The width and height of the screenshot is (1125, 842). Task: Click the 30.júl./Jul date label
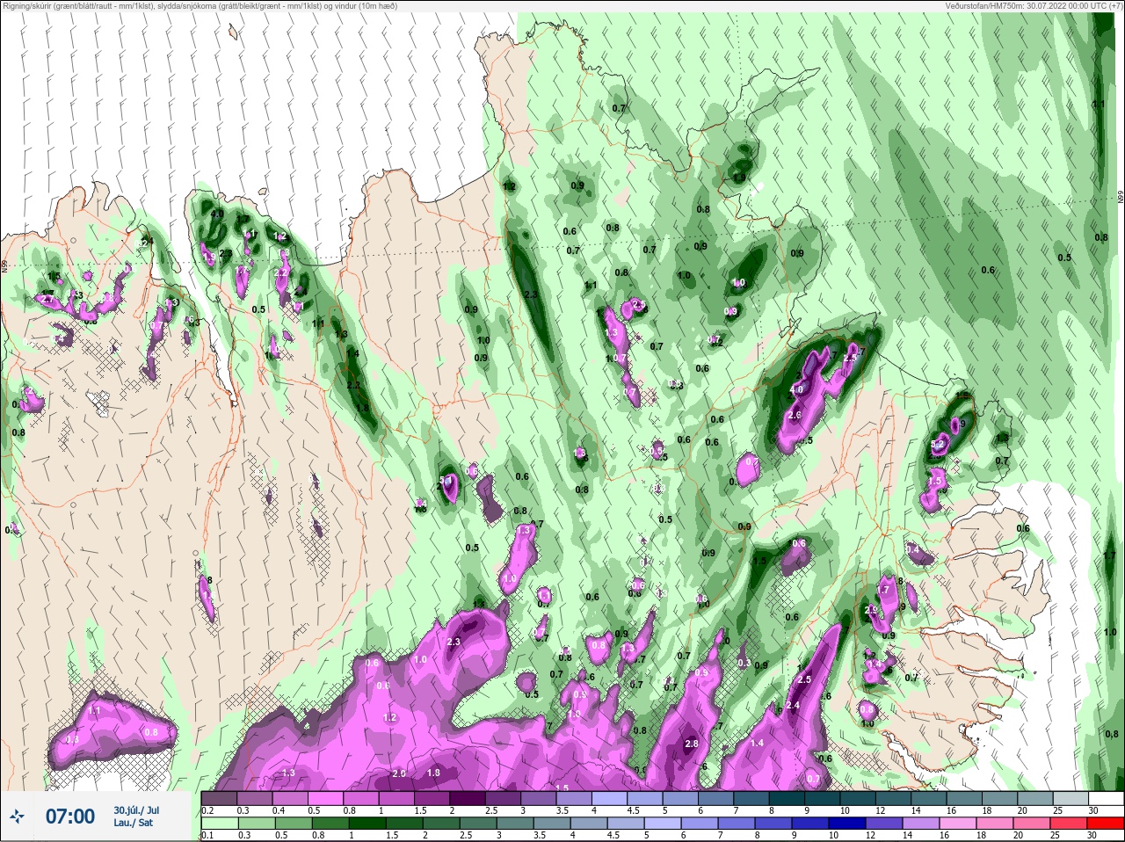click(x=136, y=809)
